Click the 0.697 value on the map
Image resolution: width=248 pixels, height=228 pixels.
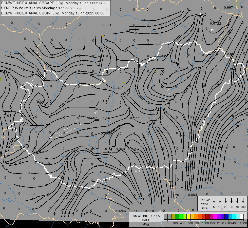click(x=228, y=7)
